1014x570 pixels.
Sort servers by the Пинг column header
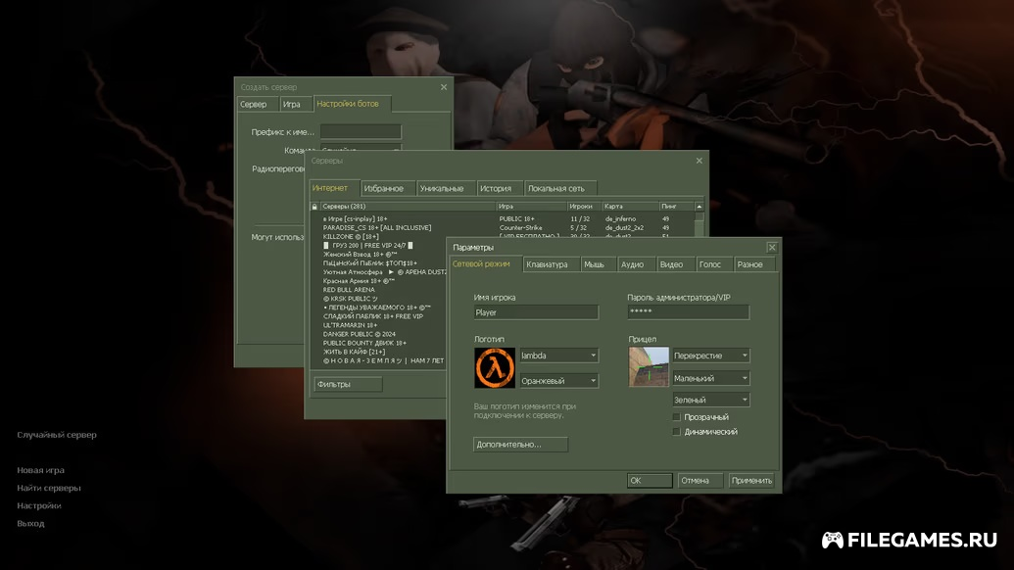tap(676, 206)
